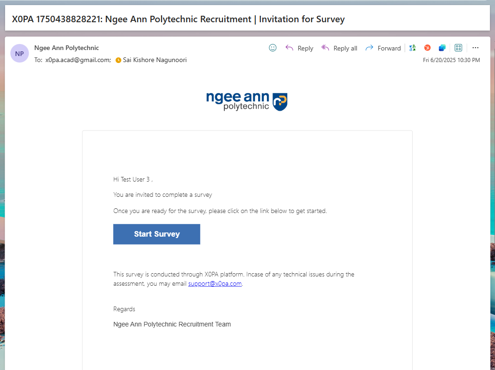Click the Forward button label
The height and width of the screenshot is (370, 495).
click(x=389, y=48)
